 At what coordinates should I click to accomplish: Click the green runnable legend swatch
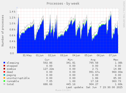[4, 81]
